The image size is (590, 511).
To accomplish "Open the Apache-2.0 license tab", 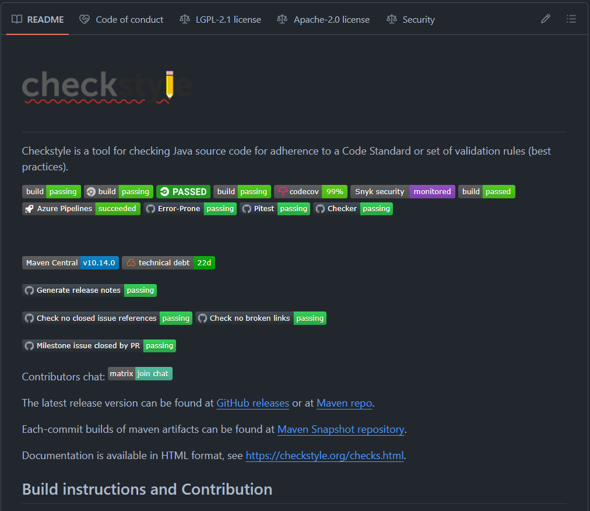I will tap(324, 20).
